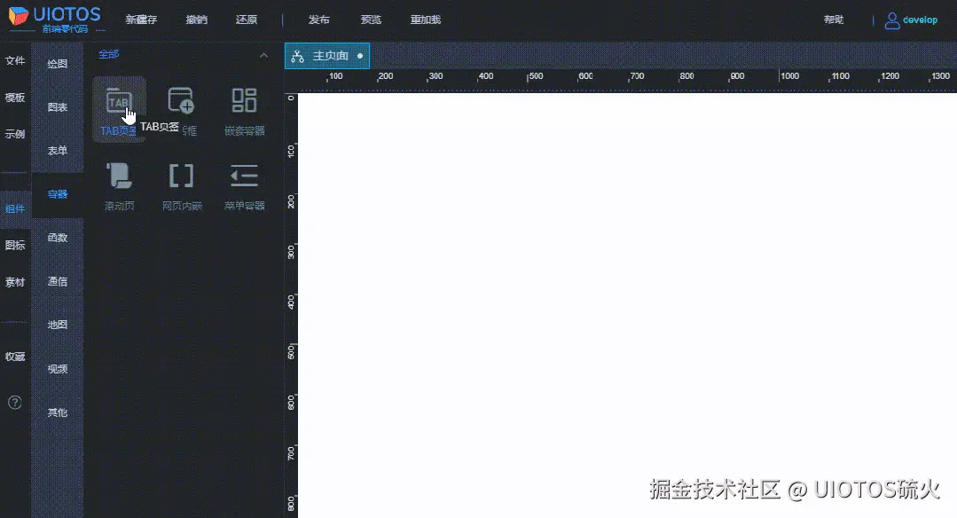The image size is (957, 518).
Task: Switch to the 图表 charts category
Action: 57,106
